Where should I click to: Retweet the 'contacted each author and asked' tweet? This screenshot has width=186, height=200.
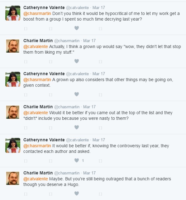click(50, 161)
